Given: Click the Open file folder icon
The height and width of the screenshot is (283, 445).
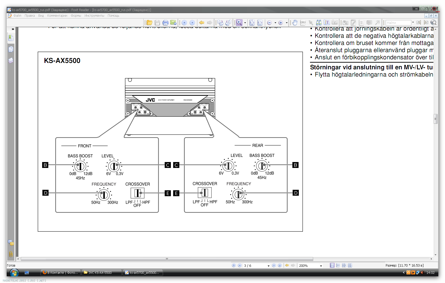Looking at the screenshot, I should (x=150, y=23).
